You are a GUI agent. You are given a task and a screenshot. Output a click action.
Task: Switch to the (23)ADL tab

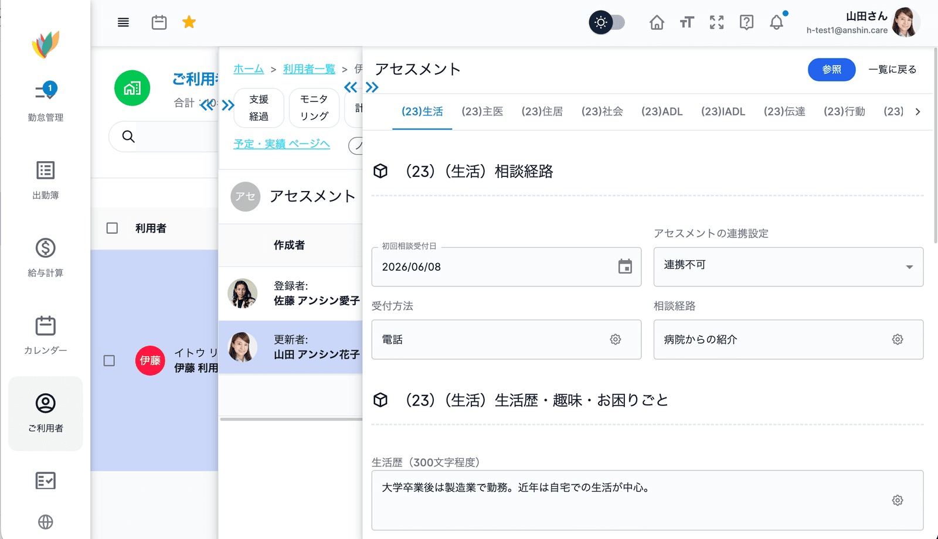[x=662, y=111]
